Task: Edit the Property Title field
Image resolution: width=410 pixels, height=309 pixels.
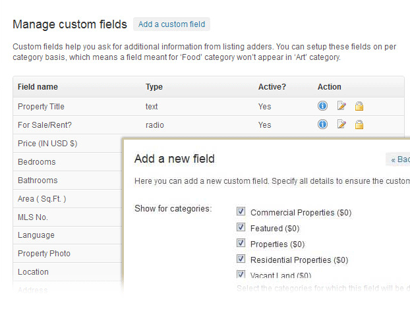Action: tap(341, 106)
